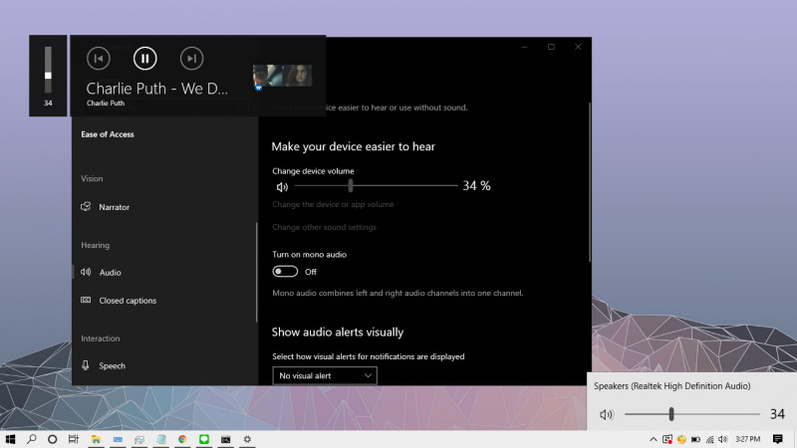797x448 pixels.
Task: Maximize the Settings window
Action: click(x=551, y=47)
